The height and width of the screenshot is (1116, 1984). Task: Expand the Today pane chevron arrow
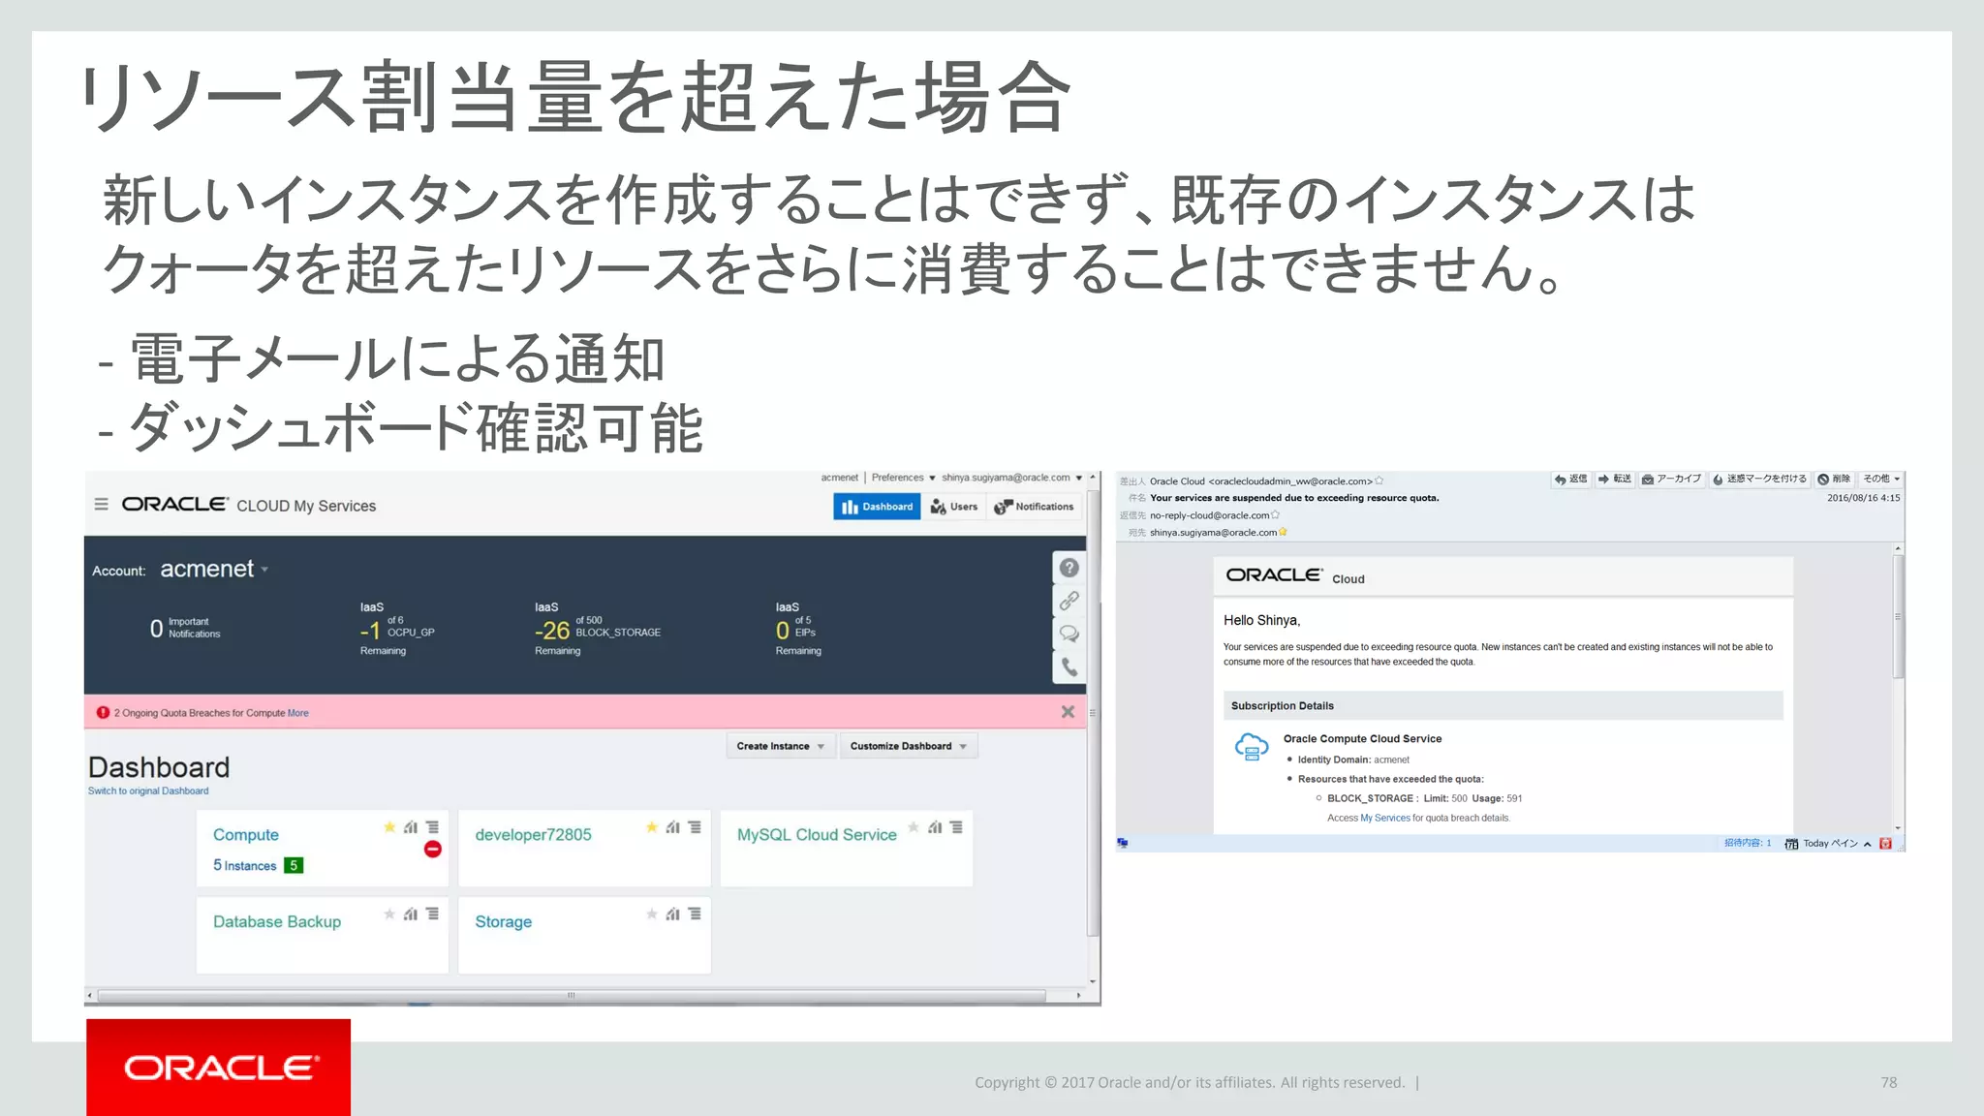[x=1867, y=844]
